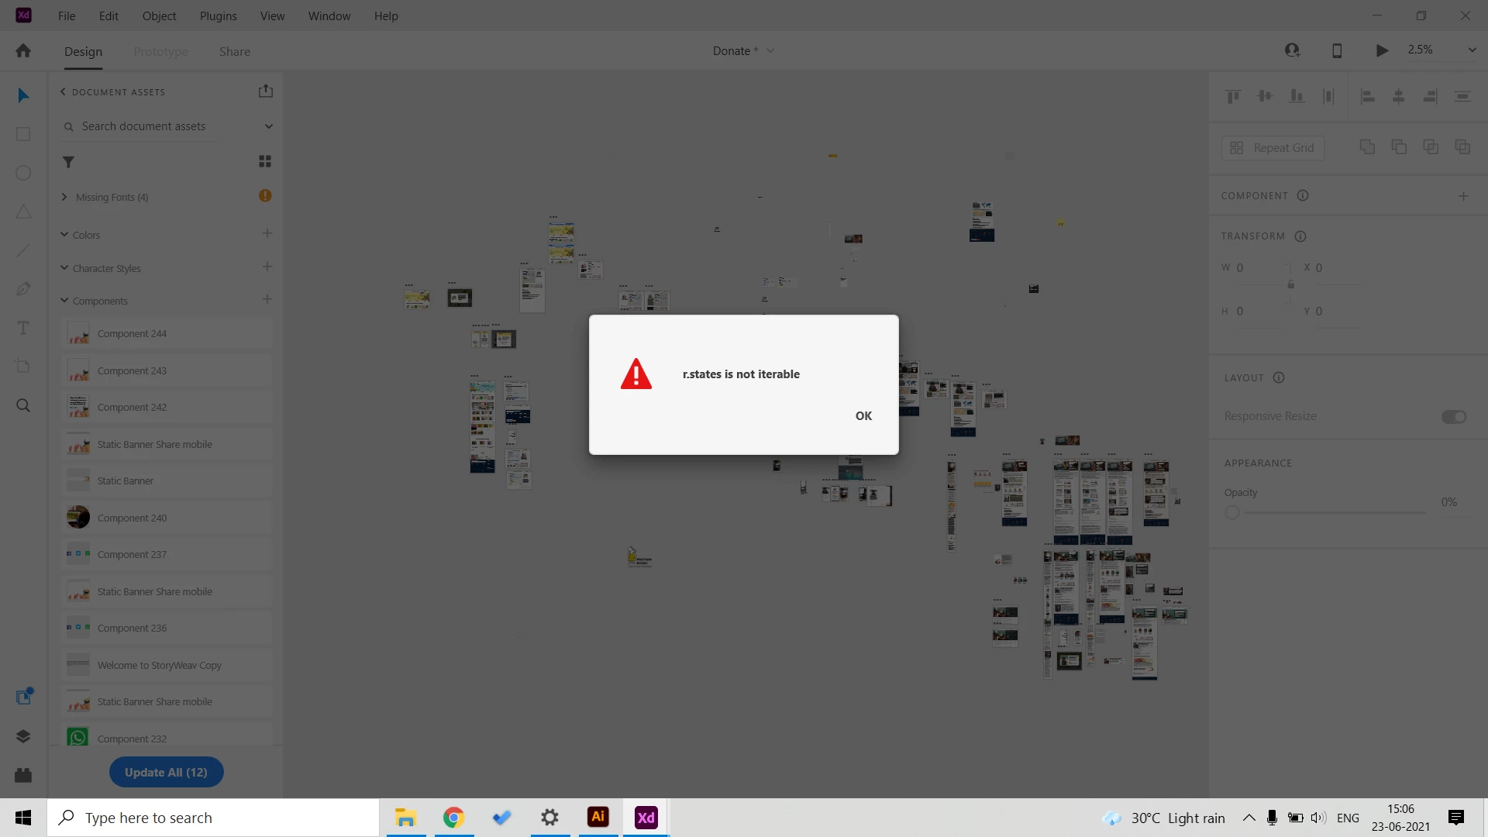Switch assets to grid view
Image resolution: width=1488 pixels, height=837 pixels.
[x=265, y=161]
